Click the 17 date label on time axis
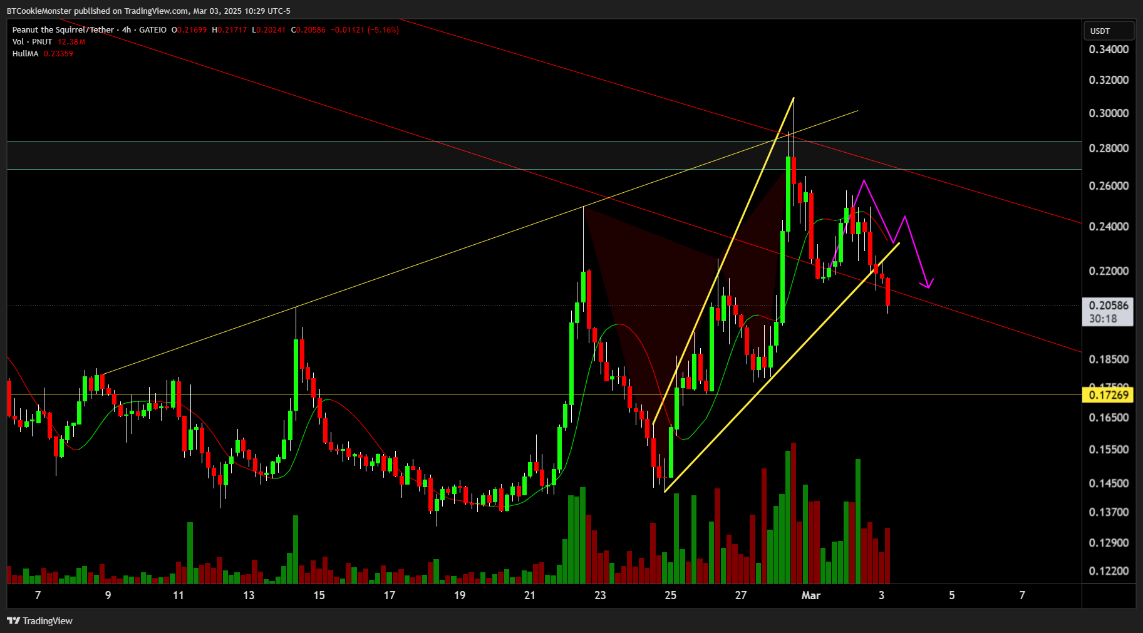Image resolution: width=1143 pixels, height=633 pixels. tap(390, 595)
